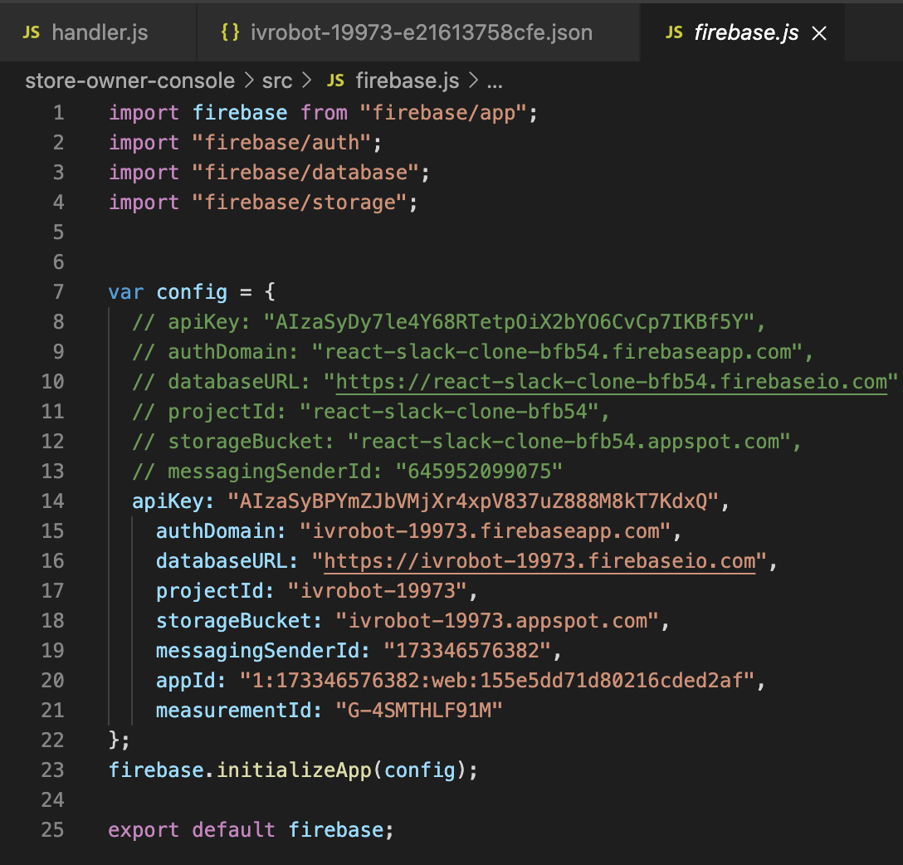This screenshot has width=903, height=865.
Task: Click the commented apiKey line 8
Action: (x=449, y=322)
